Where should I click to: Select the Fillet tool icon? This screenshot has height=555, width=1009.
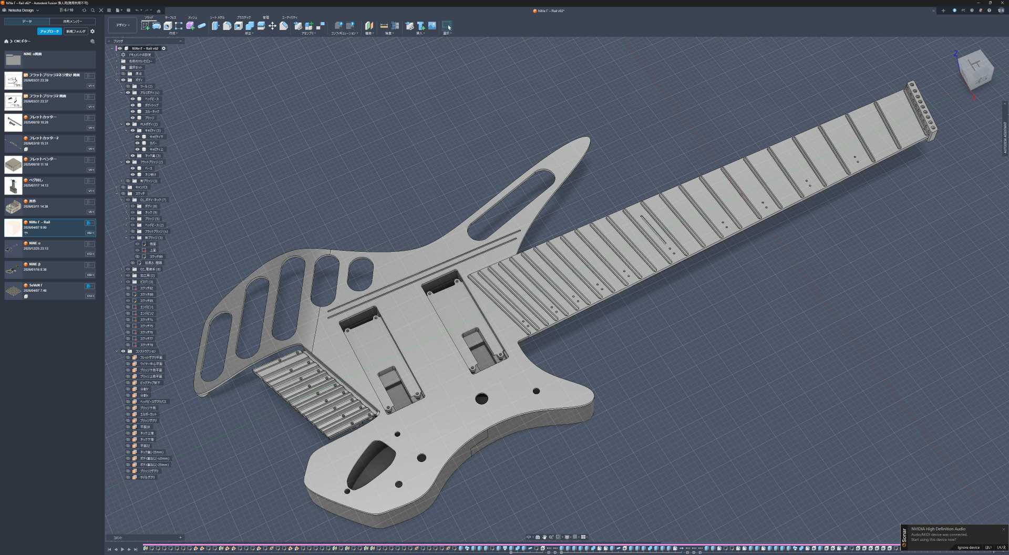pos(227,26)
